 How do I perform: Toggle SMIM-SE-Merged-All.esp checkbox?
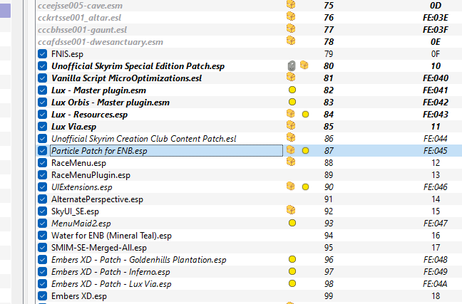pos(43,248)
